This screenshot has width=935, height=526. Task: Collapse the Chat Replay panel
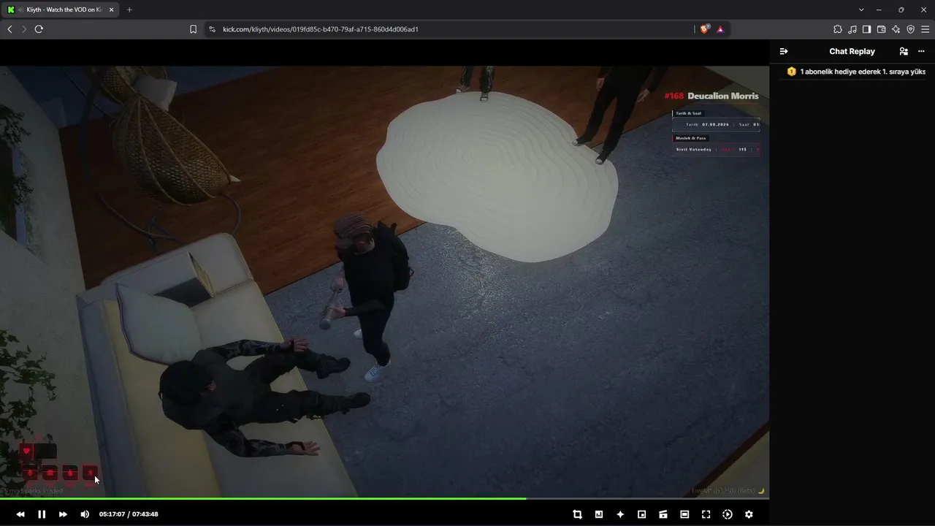[x=784, y=51]
